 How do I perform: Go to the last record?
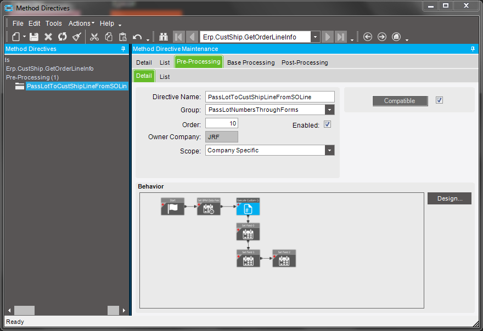341,37
